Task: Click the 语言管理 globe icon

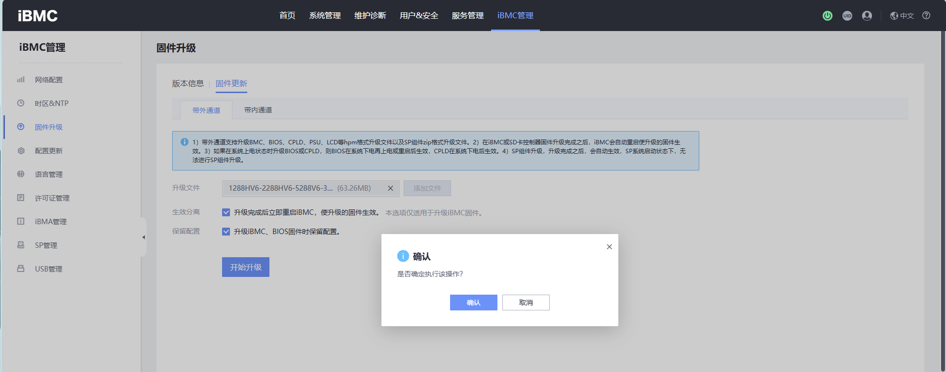Action: (21, 174)
